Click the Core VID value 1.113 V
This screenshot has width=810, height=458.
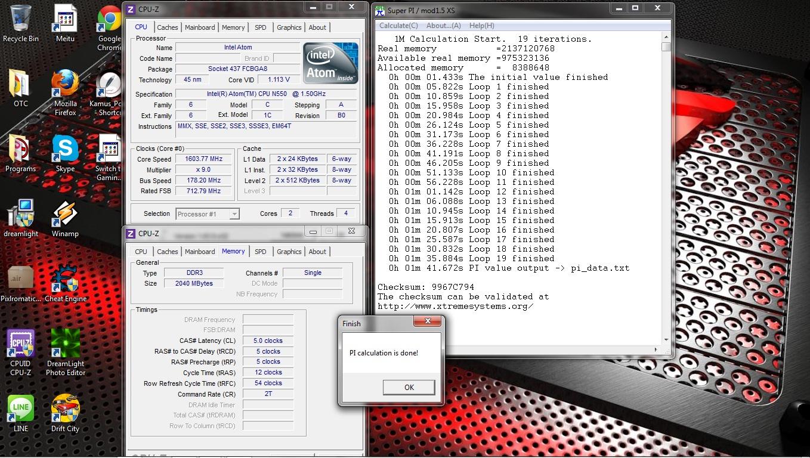279,79
